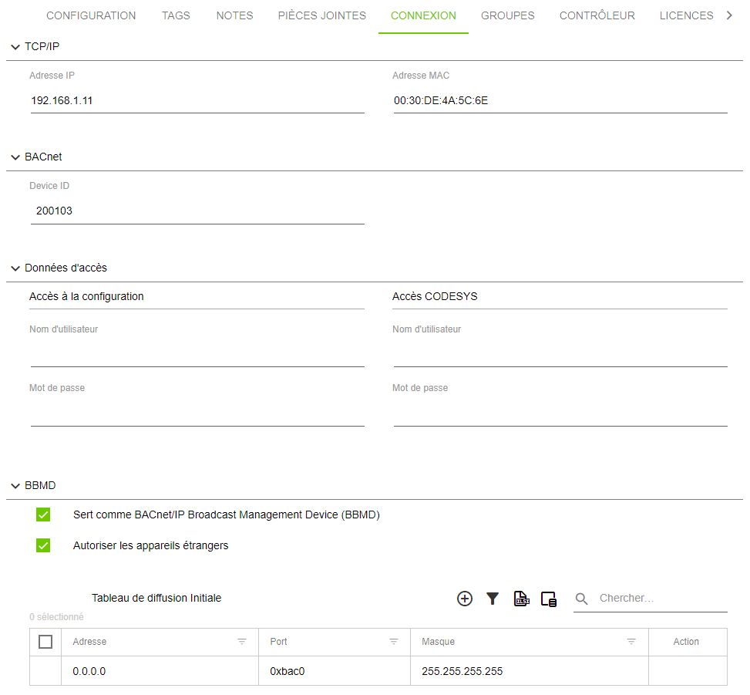750x695 pixels.
Task: Open the filter icon for broadcast table
Action: point(493,599)
